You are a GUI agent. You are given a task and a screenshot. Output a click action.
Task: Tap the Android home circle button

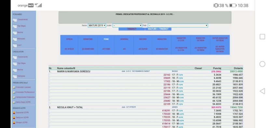click(262, 64)
